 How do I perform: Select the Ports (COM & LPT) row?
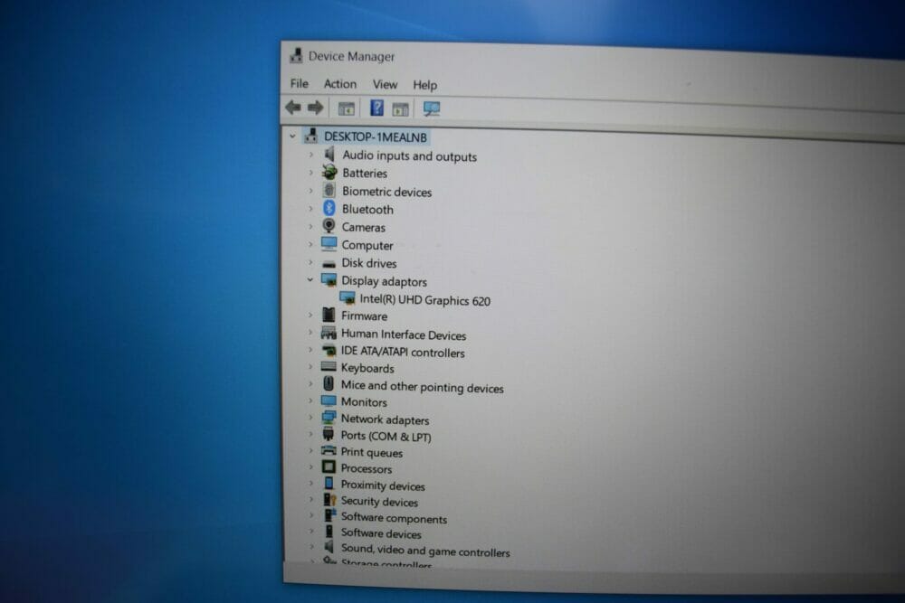click(386, 437)
